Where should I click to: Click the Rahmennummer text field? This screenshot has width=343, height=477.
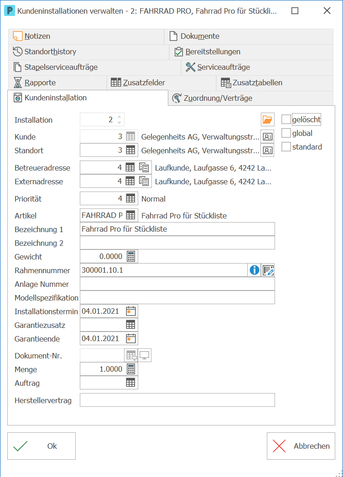[164, 270]
